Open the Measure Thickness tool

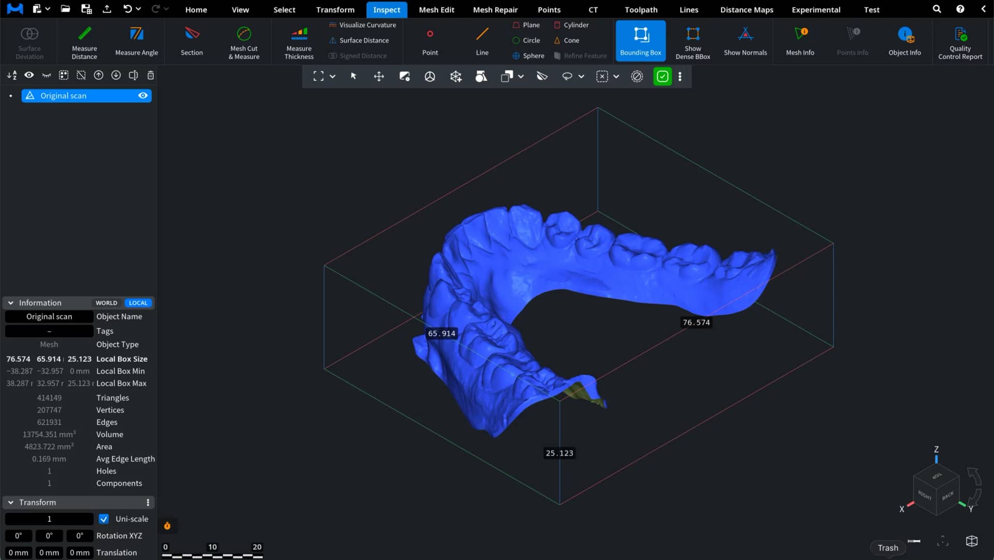[299, 42]
